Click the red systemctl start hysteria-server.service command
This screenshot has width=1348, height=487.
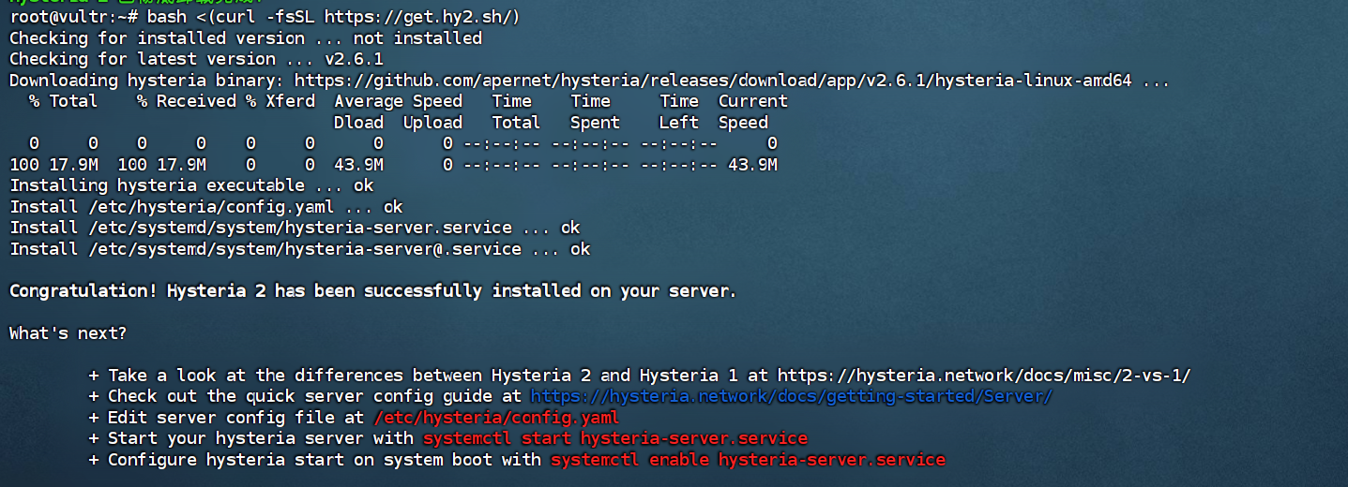[614, 438]
